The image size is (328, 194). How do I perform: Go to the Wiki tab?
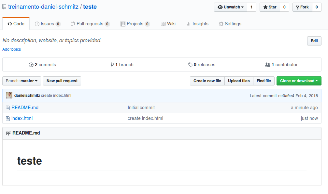[x=168, y=24]
